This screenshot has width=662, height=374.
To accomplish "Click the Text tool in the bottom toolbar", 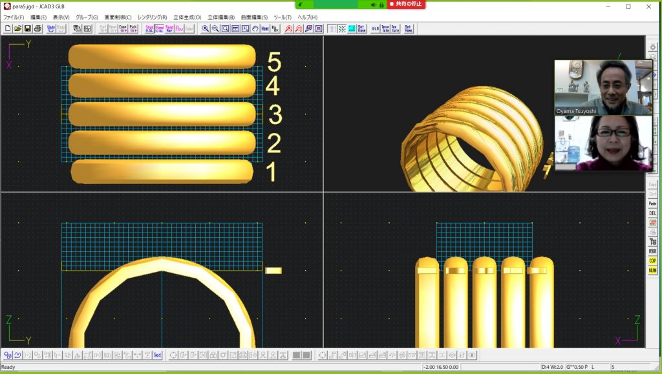I will [157, 355].
